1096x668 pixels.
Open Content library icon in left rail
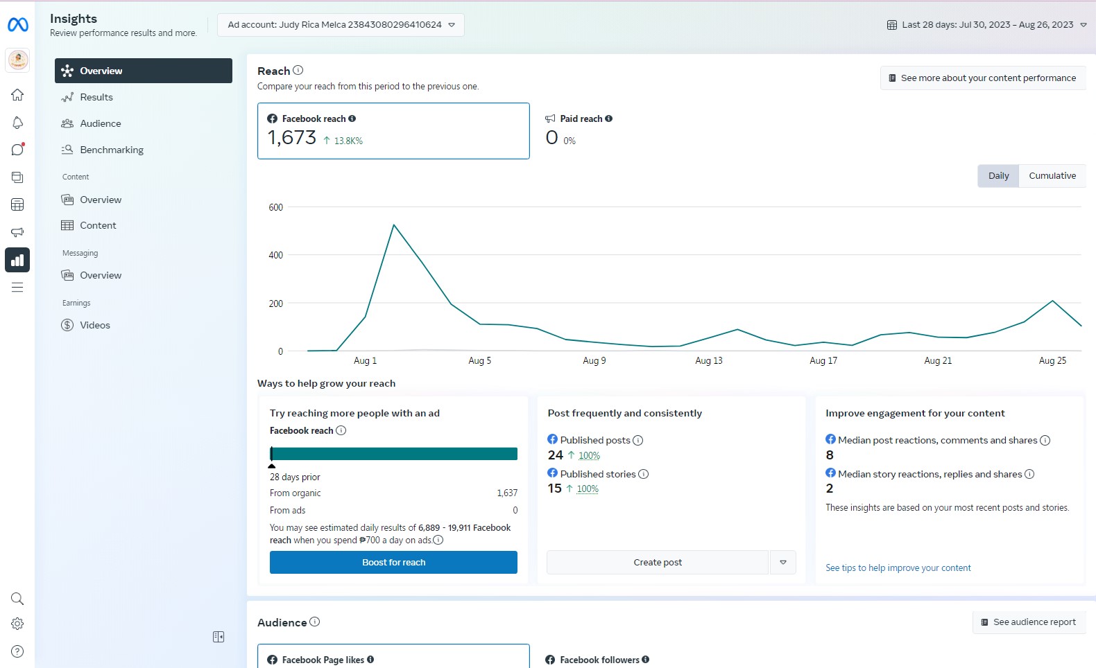pyautogui.click(x=17, y=177)
